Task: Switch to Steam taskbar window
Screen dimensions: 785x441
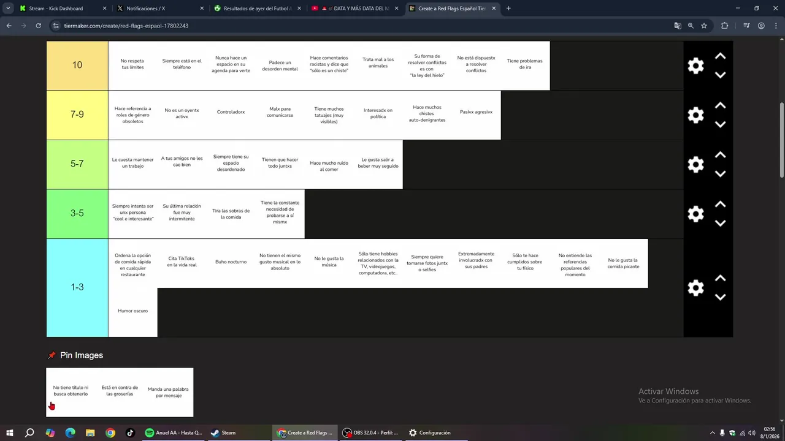Action: [x=239, y=432]
